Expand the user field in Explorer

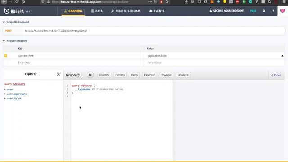(9, 90)
